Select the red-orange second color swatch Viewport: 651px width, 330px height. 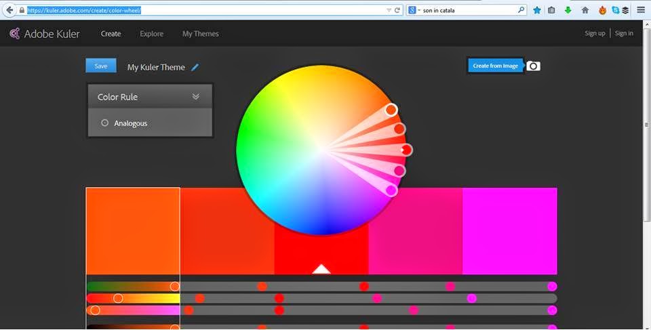pyautogui.click(x=227, y=231)
